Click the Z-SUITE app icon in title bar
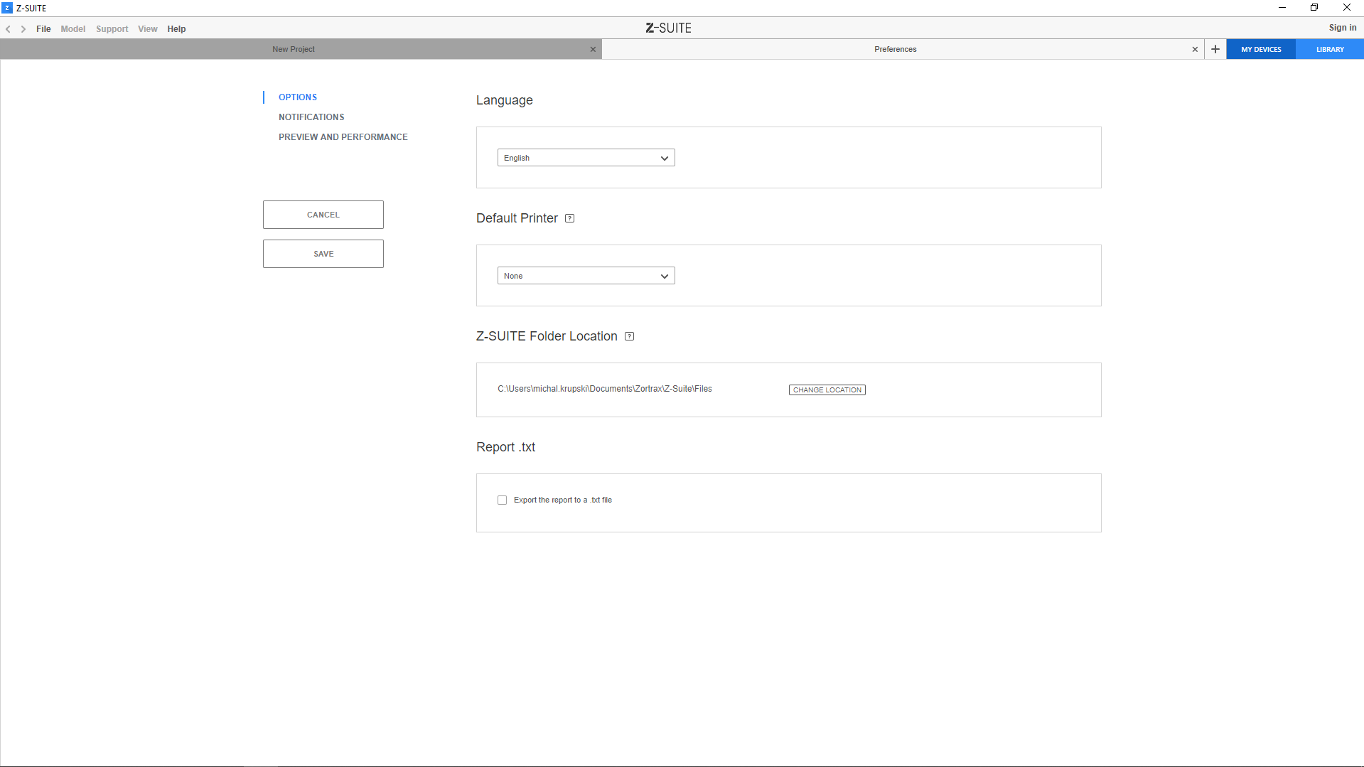The image size is (1364, 767). tap(7, 8)
